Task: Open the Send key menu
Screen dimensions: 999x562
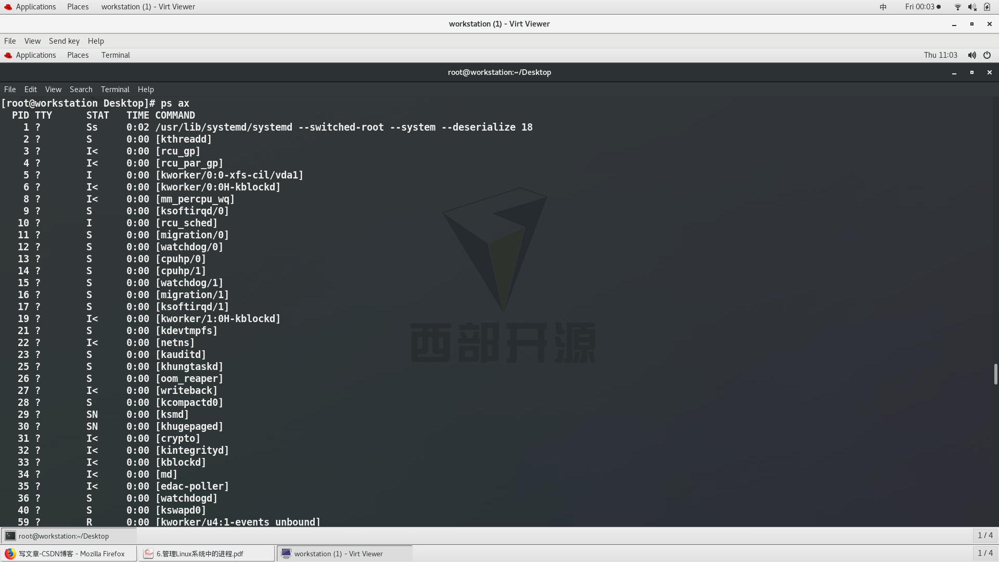Action: tap(64, 41)
